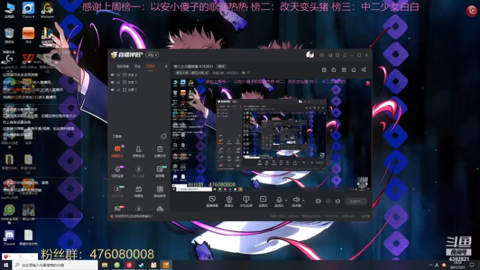Open the gift box icon above preview
Screen dimensions: 480x270
pos(324,70)
